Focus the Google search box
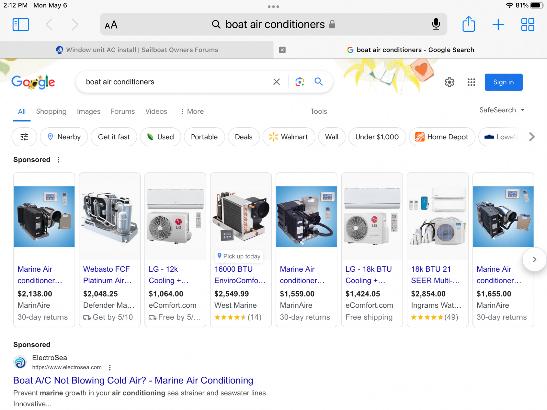 click(175, 82)
